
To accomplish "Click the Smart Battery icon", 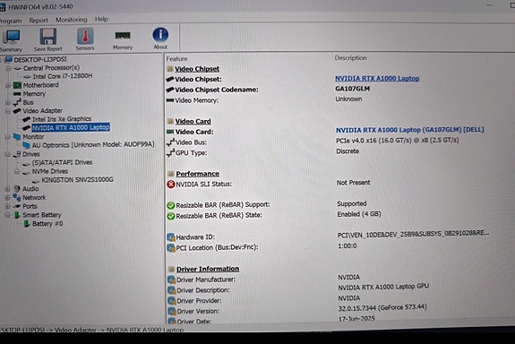I will (17, 215).
